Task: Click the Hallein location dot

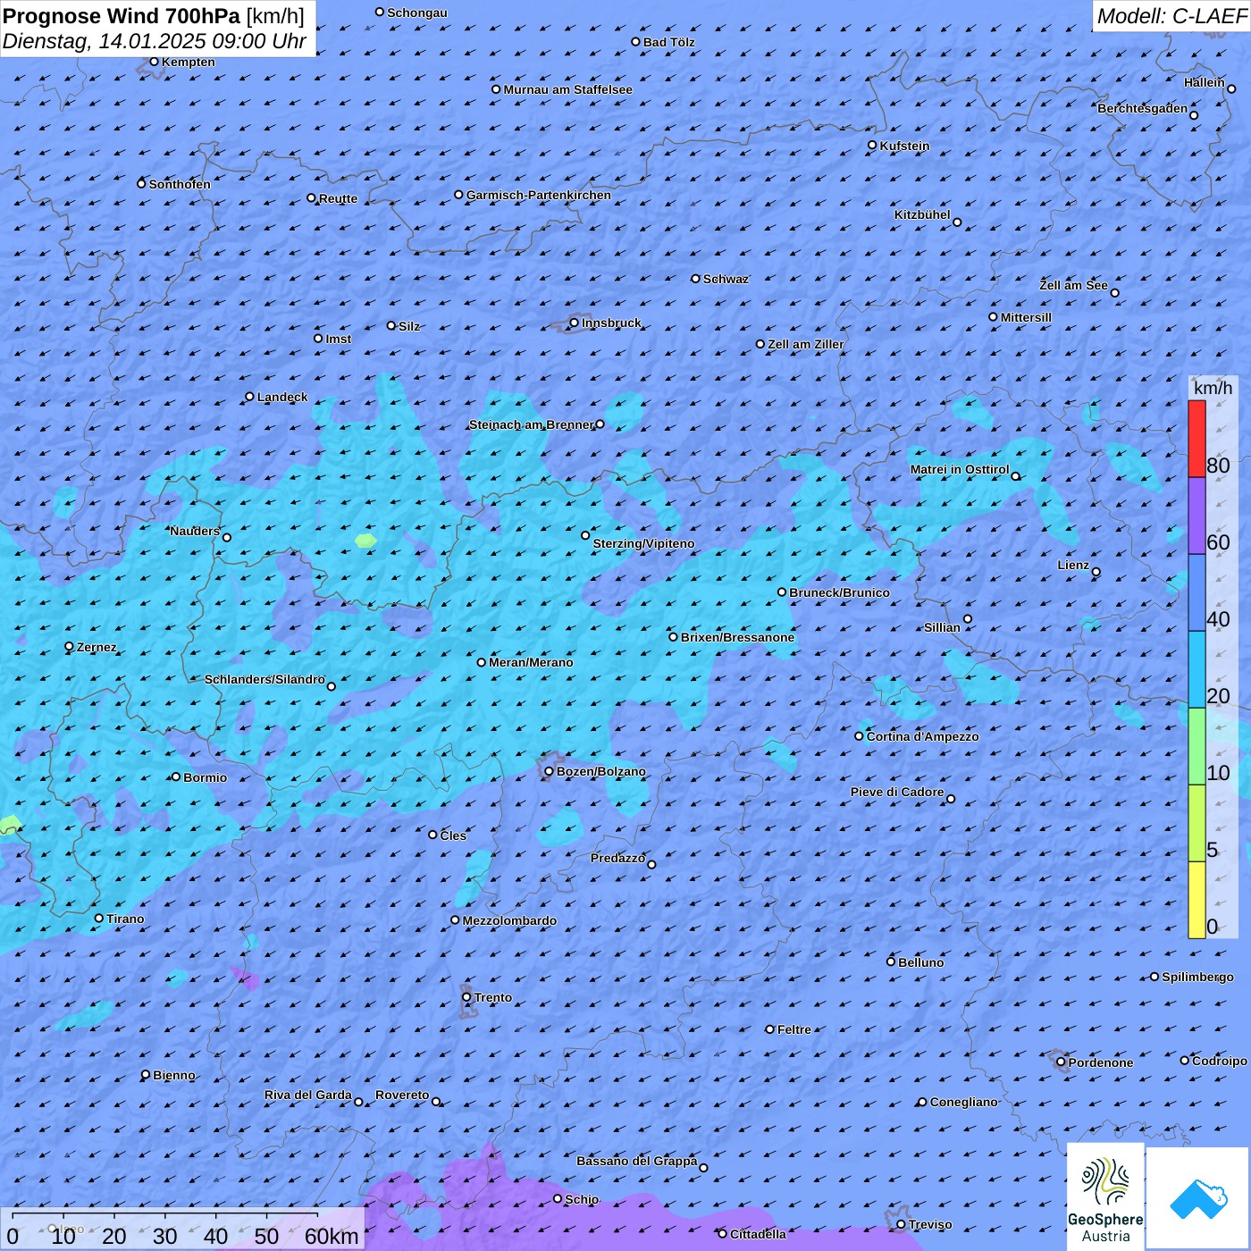Action: tap(1231, 88)
